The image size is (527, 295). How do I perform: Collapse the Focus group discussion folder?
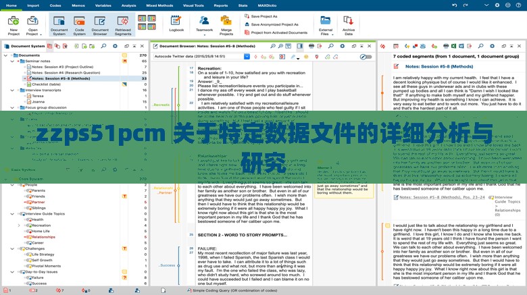12,107
